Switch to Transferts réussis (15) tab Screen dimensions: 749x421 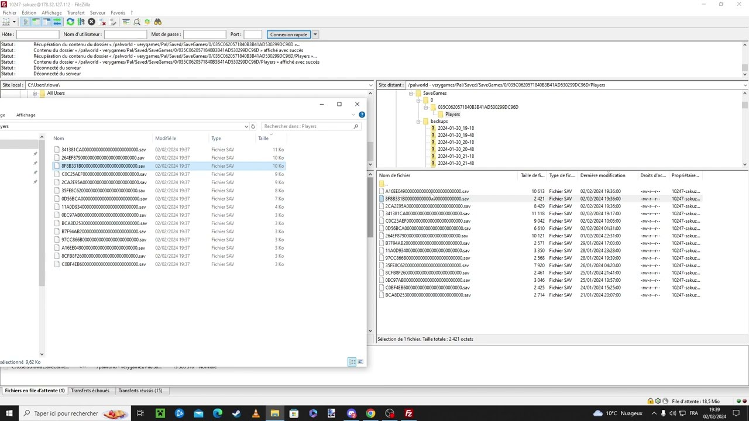coord(140,391)
